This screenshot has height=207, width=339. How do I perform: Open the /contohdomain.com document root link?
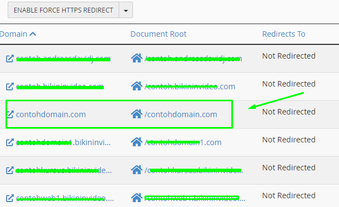tap(181, 114)
